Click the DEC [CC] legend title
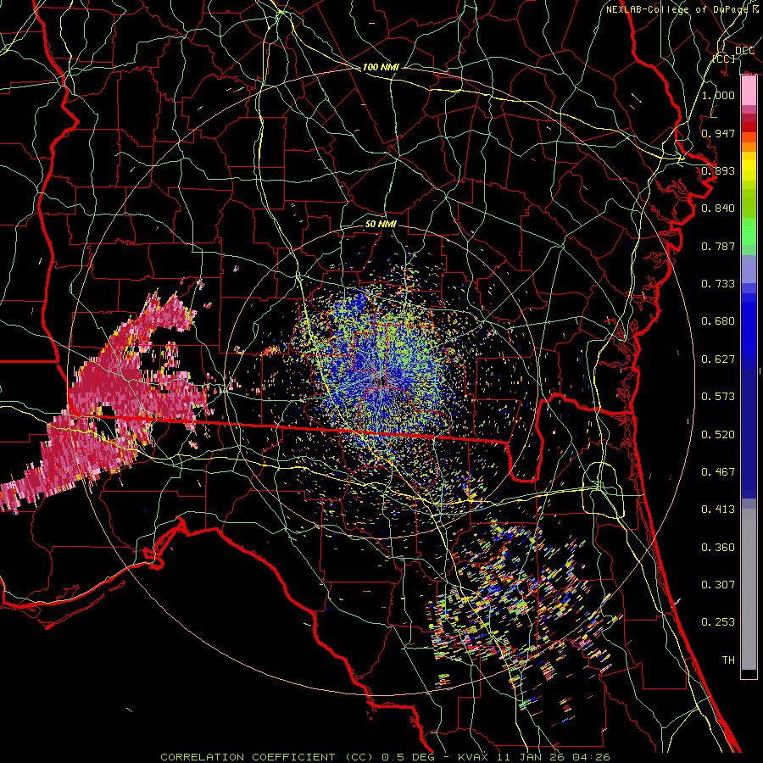This screenshot has height=763, width=763. (x=735, y=54)
